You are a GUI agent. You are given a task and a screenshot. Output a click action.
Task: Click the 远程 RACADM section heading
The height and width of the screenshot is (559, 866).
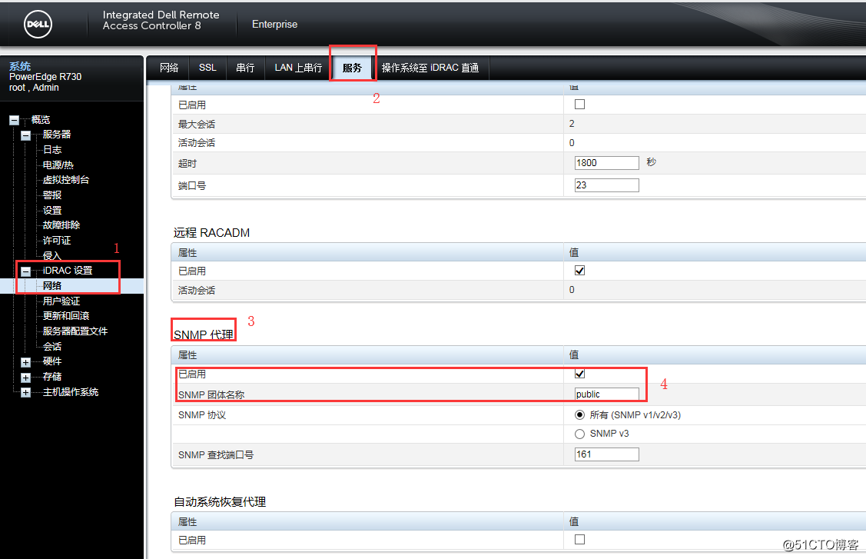click(211, 233)
